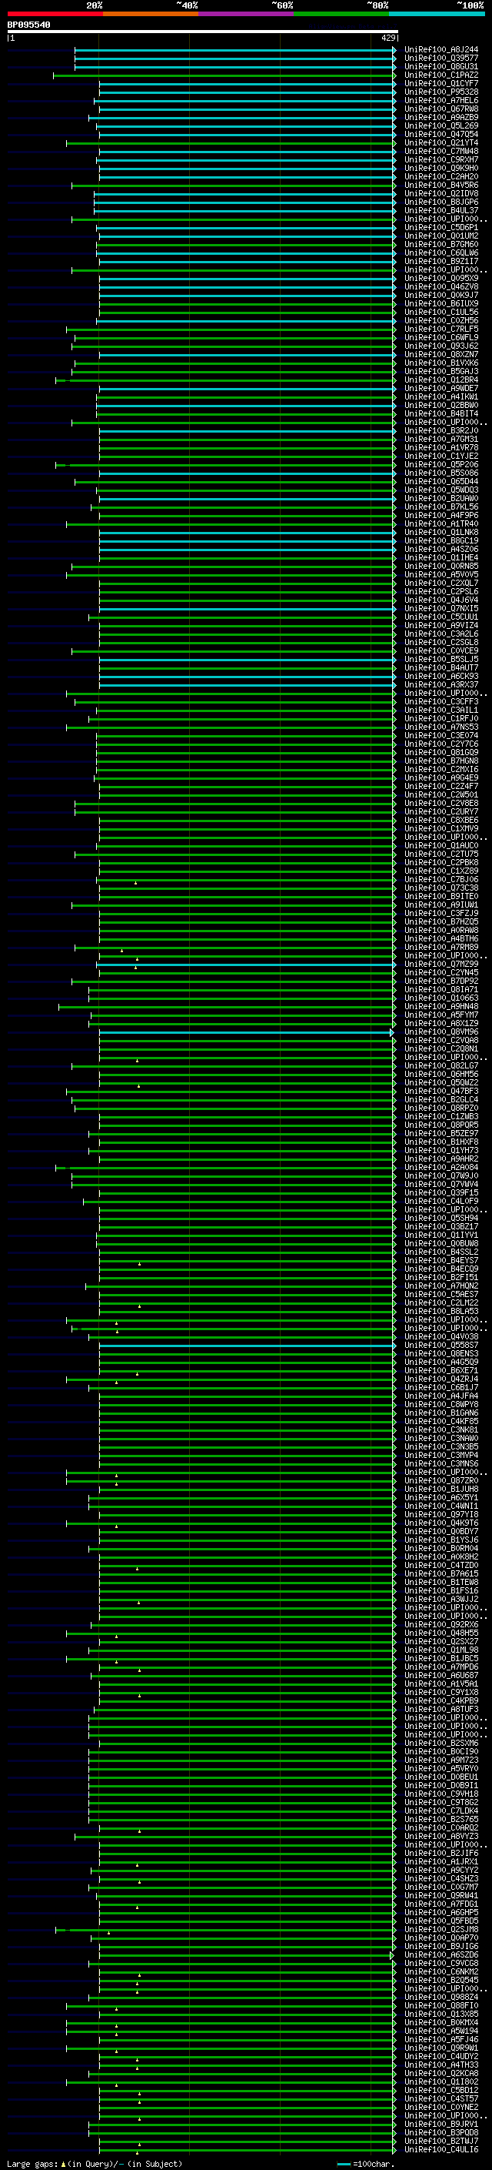
Task: Click the orange ~40% legend segment
Action: [151, 14]
